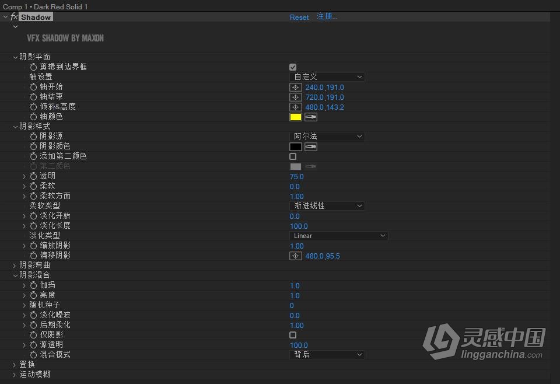Open the 淡化类型 dropdown showing Linear

[338, 236]
